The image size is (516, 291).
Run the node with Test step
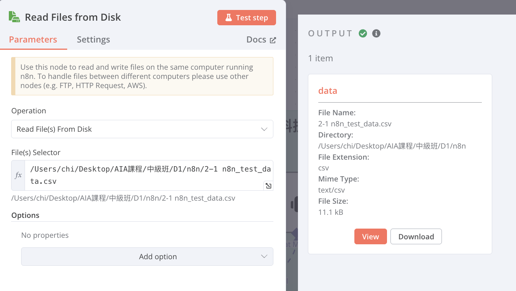246,18
